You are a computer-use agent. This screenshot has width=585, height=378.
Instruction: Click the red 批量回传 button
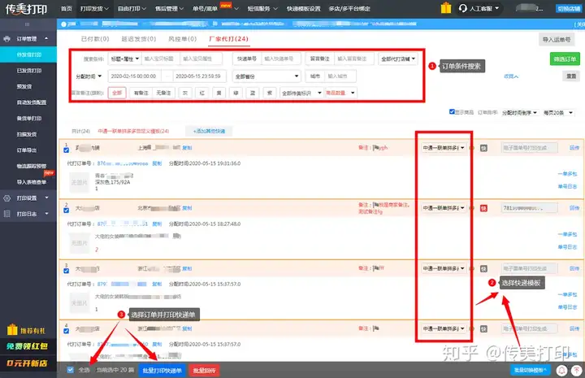[204, 371]
